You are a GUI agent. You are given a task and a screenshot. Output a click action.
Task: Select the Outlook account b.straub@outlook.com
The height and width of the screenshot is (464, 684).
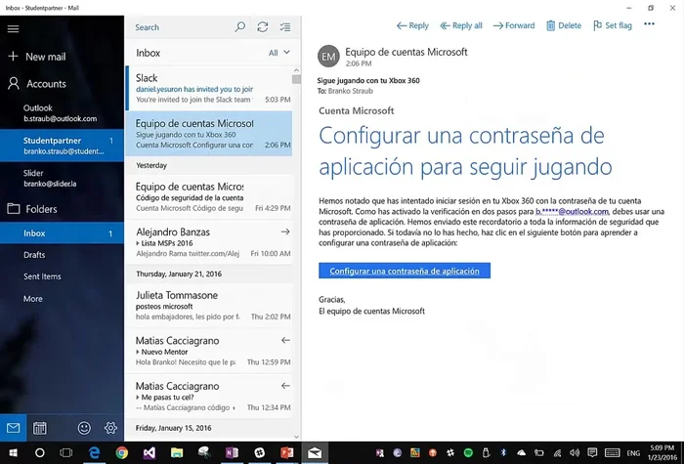coord(61,113)
